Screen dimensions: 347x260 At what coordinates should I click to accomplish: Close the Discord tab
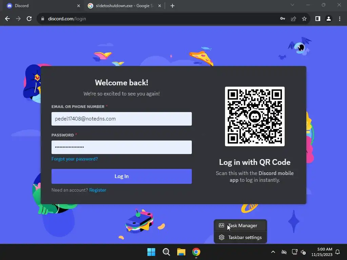point(79,6)
